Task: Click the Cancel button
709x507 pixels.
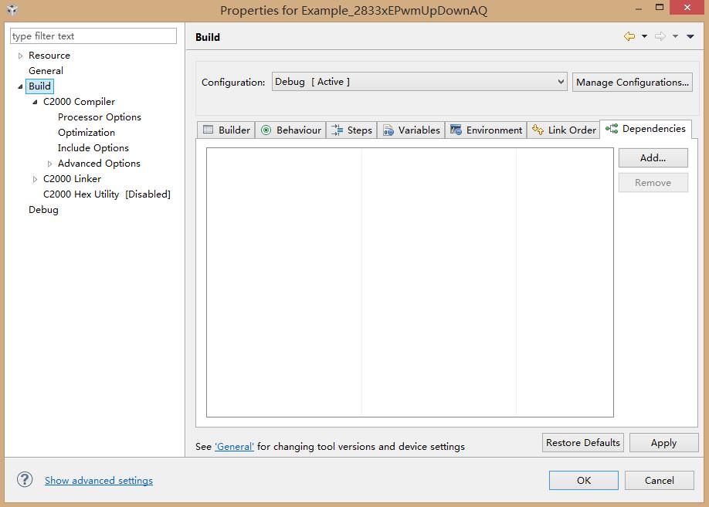Action: [660, 480]
